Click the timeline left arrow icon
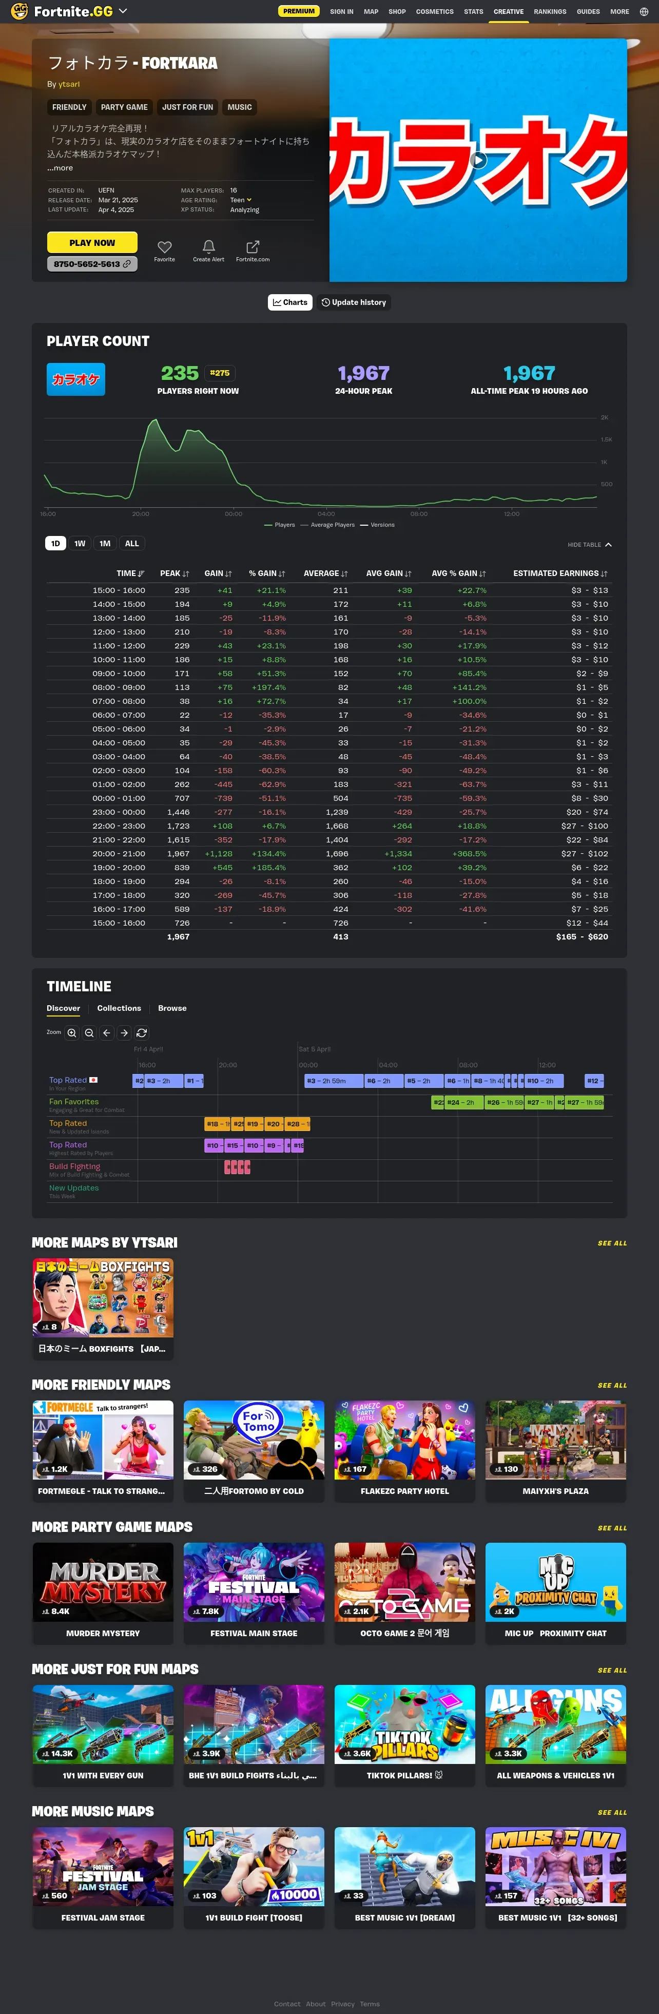This screenshot has height=2014, width=659. click(x=107, y=1033)
